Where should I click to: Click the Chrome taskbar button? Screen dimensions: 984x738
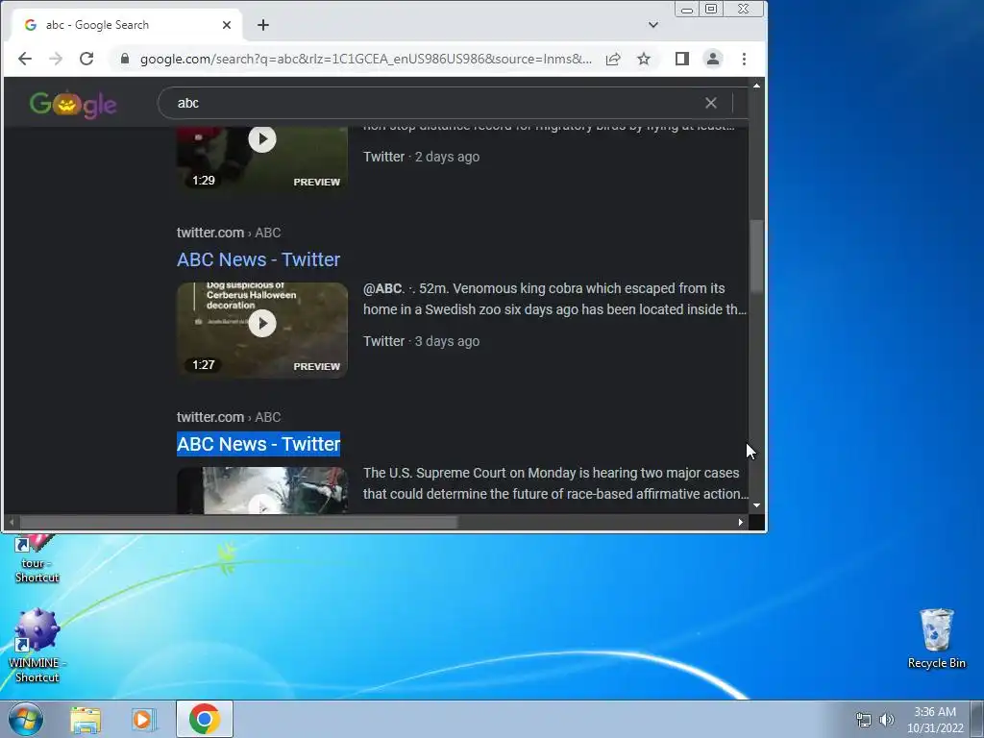tap(205, 719)
